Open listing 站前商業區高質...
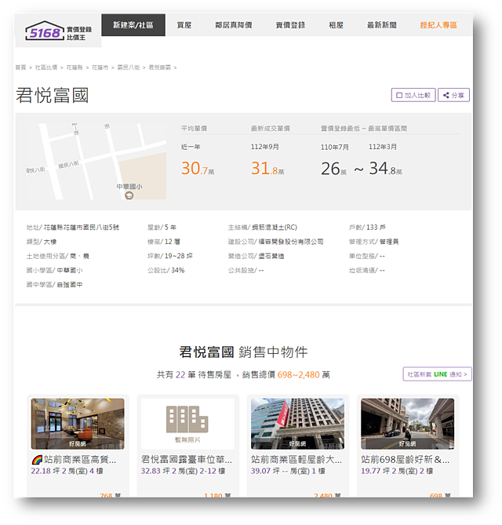Image resolution: width=502 pixels, height=525 pixels. 80,460
